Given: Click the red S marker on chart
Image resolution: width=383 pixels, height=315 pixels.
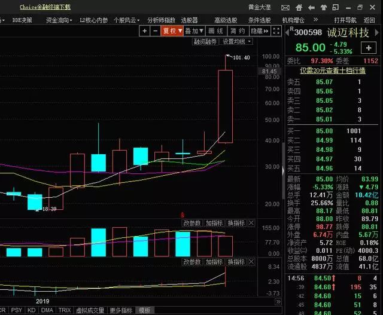Looking at the screenshot, I should tap(183, 215).
